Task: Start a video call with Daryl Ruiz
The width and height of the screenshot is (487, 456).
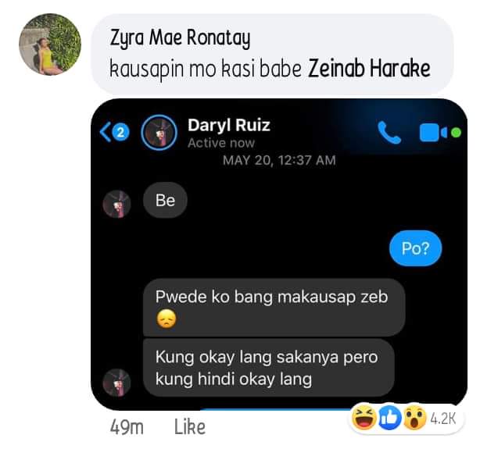Action: 433,133
